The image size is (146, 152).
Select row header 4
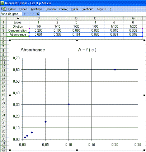[x=3, y=34]
